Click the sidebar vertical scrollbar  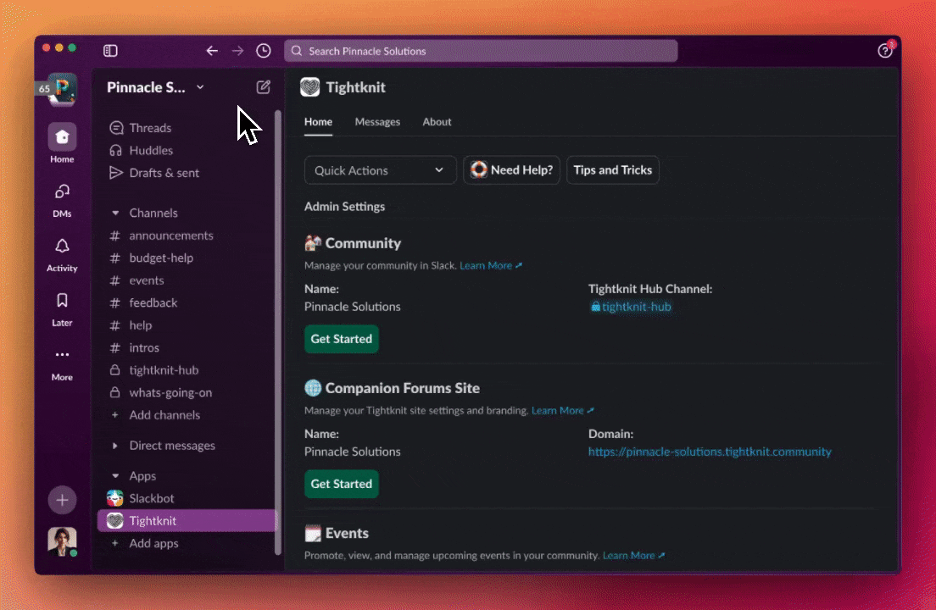(x=277, y=333)
